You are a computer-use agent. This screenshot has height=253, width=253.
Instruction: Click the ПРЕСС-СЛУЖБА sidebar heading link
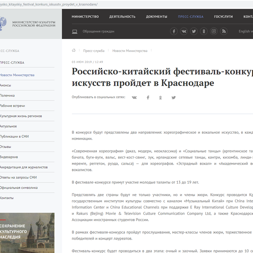[12, 63]
